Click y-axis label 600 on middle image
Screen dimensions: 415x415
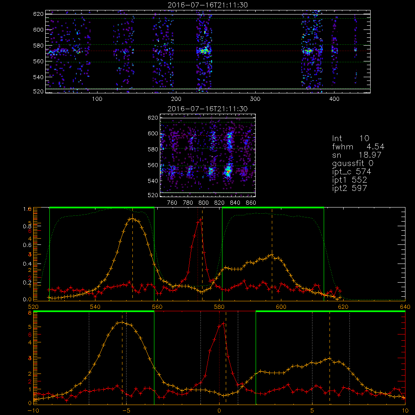pos(153,133)
